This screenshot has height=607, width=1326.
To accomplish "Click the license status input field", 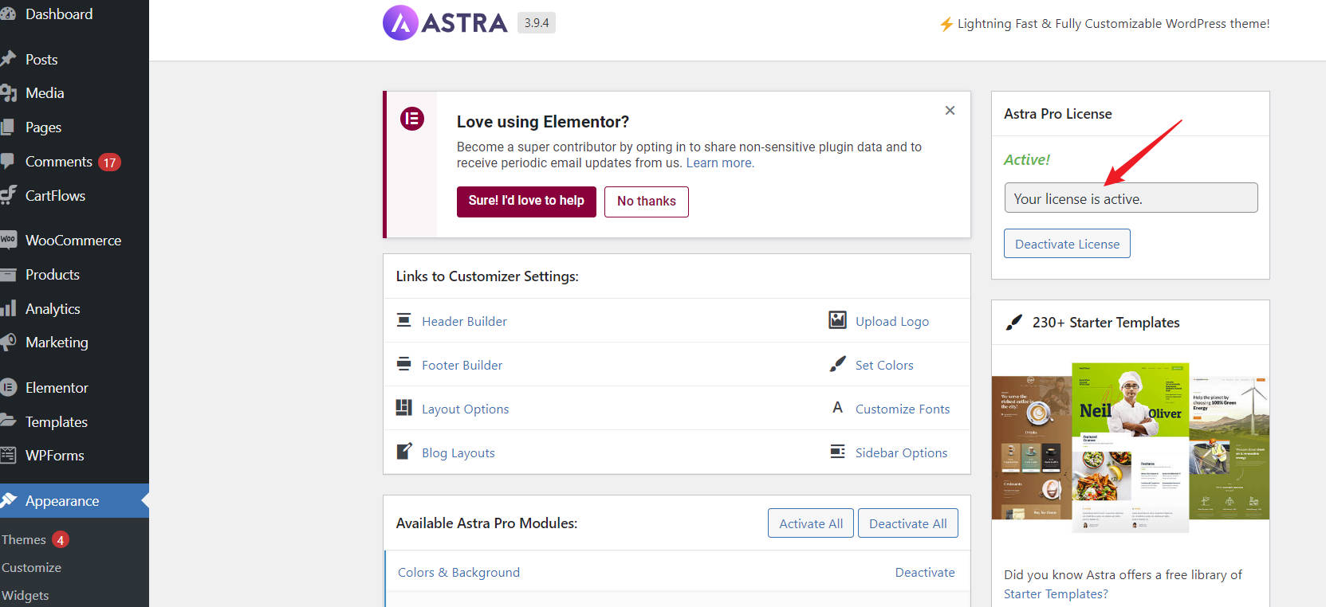I will (x=1131, y=198).
